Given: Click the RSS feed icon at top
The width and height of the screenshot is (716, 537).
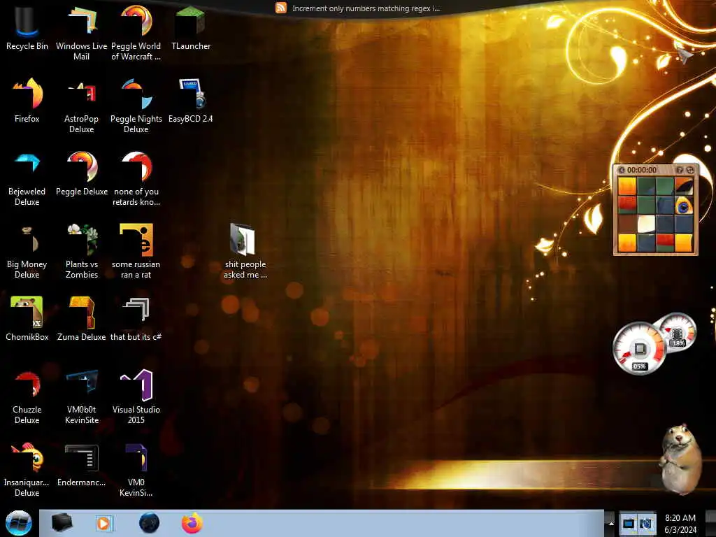Looking at the screenshot, I should [x=281, y=8].
